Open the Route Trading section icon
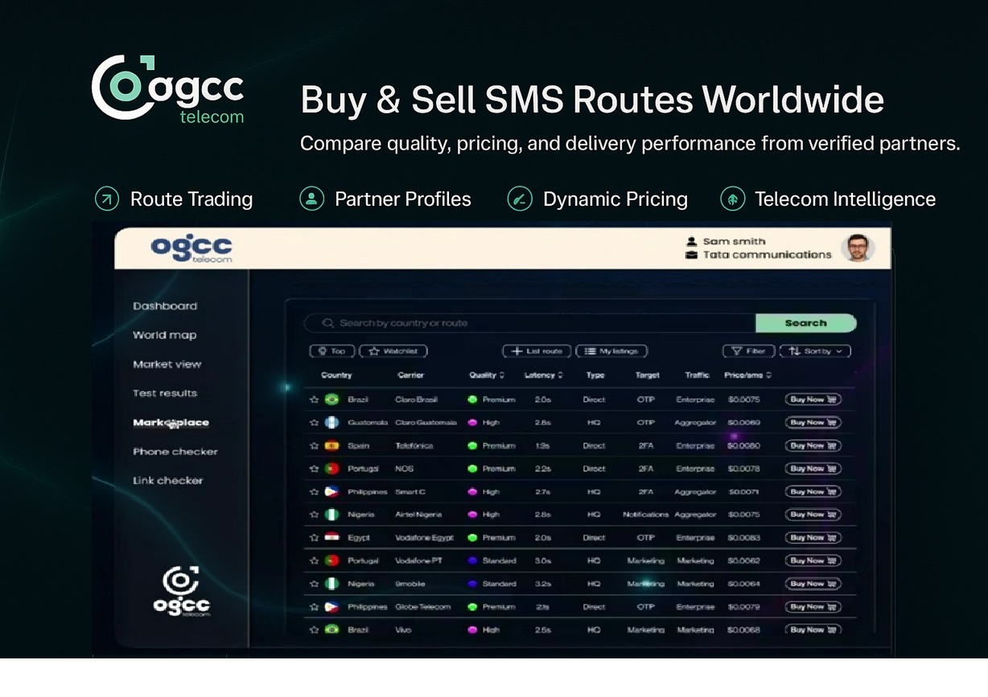988x697 pixels. (x=105, y=199)
